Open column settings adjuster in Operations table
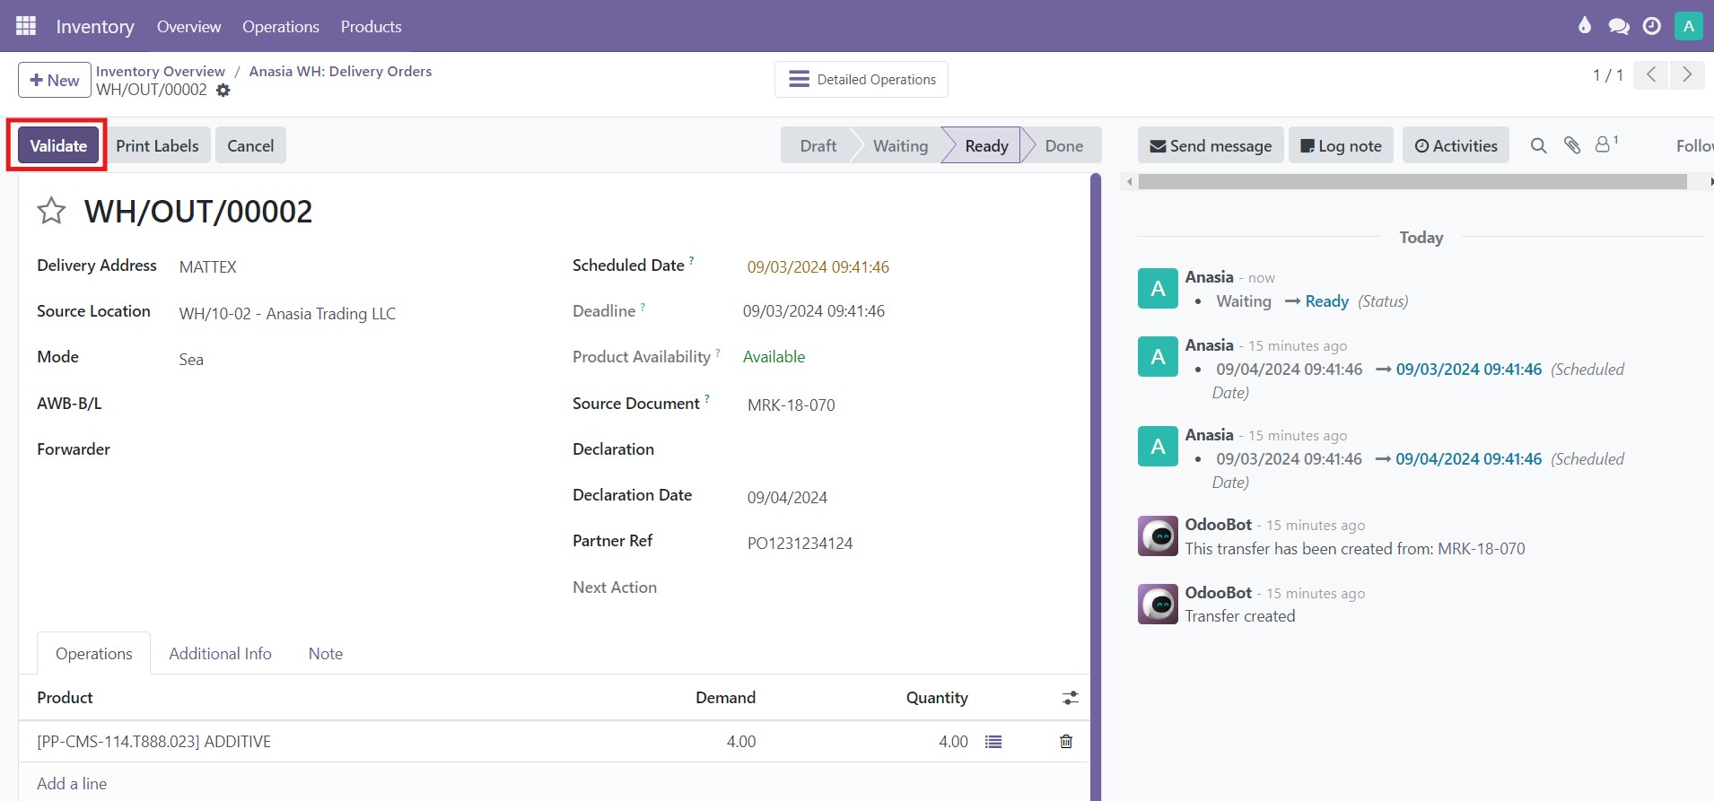Image resolution: width=1714 pixels, height=801 pixels. coord(1070,698)
